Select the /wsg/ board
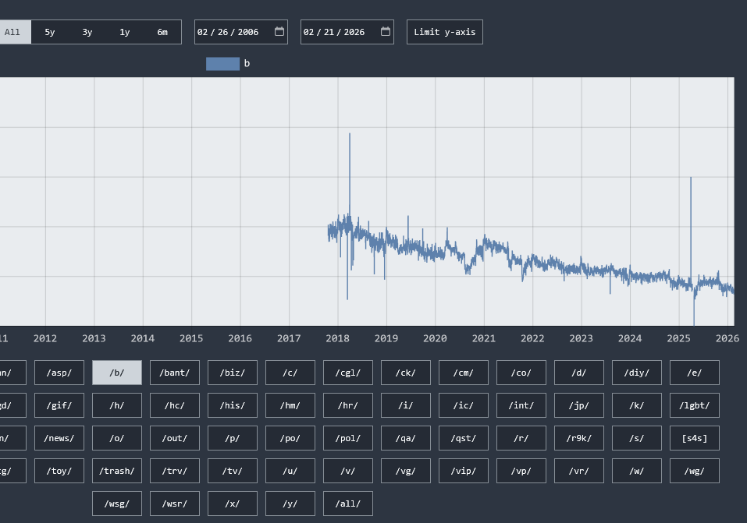The height and width of the screenshot is (523, 747). point(117,504)
